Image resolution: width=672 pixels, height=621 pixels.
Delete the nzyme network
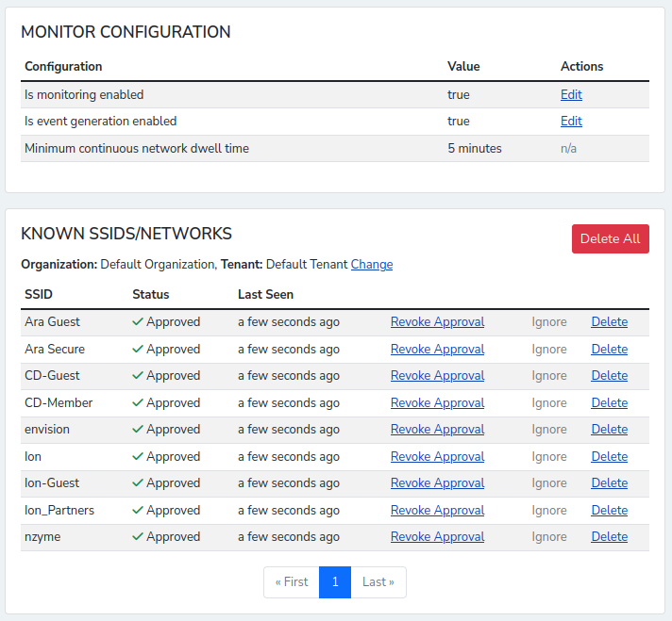coord(610,537)
